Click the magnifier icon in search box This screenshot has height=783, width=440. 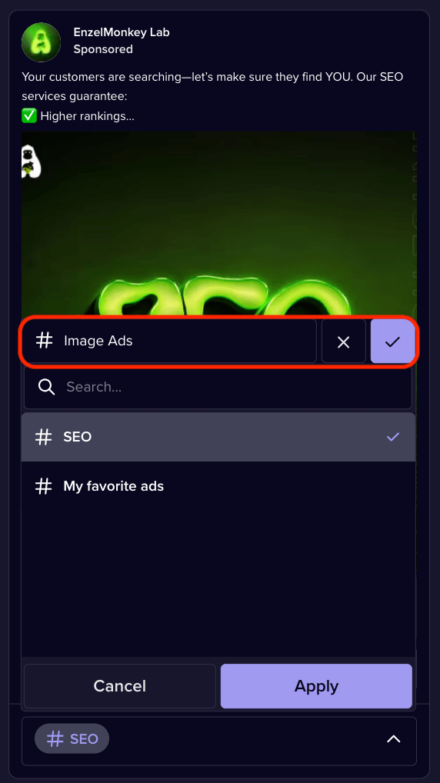46,387
